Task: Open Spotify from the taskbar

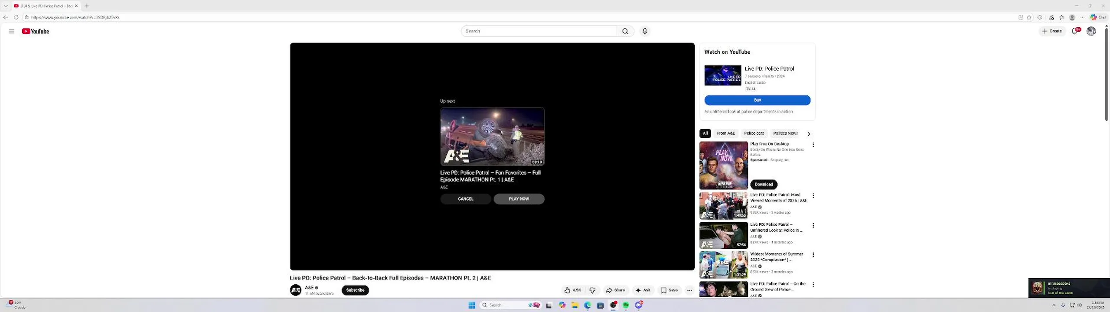Action: click(x=626, y=305)
